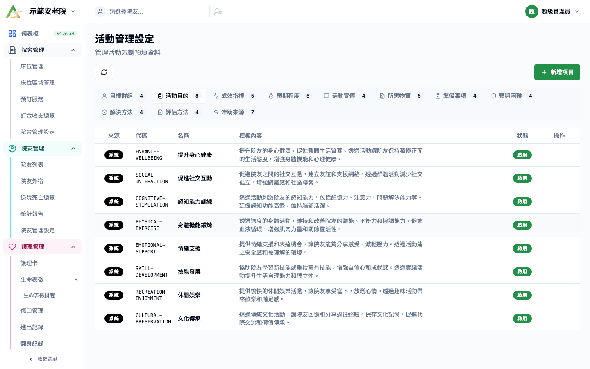Click the 系統 badge in ENHANCE-WELLBEING row

click(114, 155)
